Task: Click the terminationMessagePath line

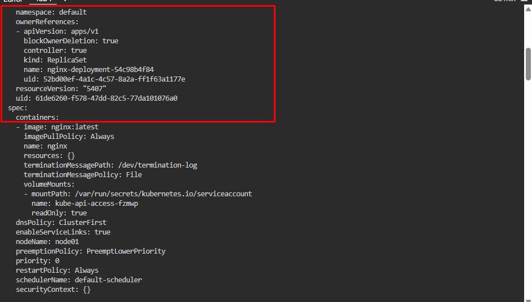Action: point(110,165)
